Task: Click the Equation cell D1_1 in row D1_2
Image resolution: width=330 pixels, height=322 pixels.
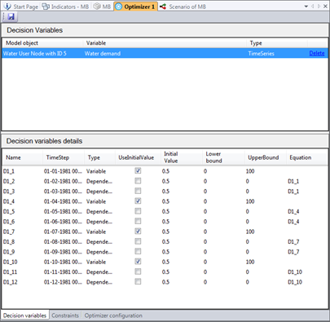Action: click(x=306, y=181)
